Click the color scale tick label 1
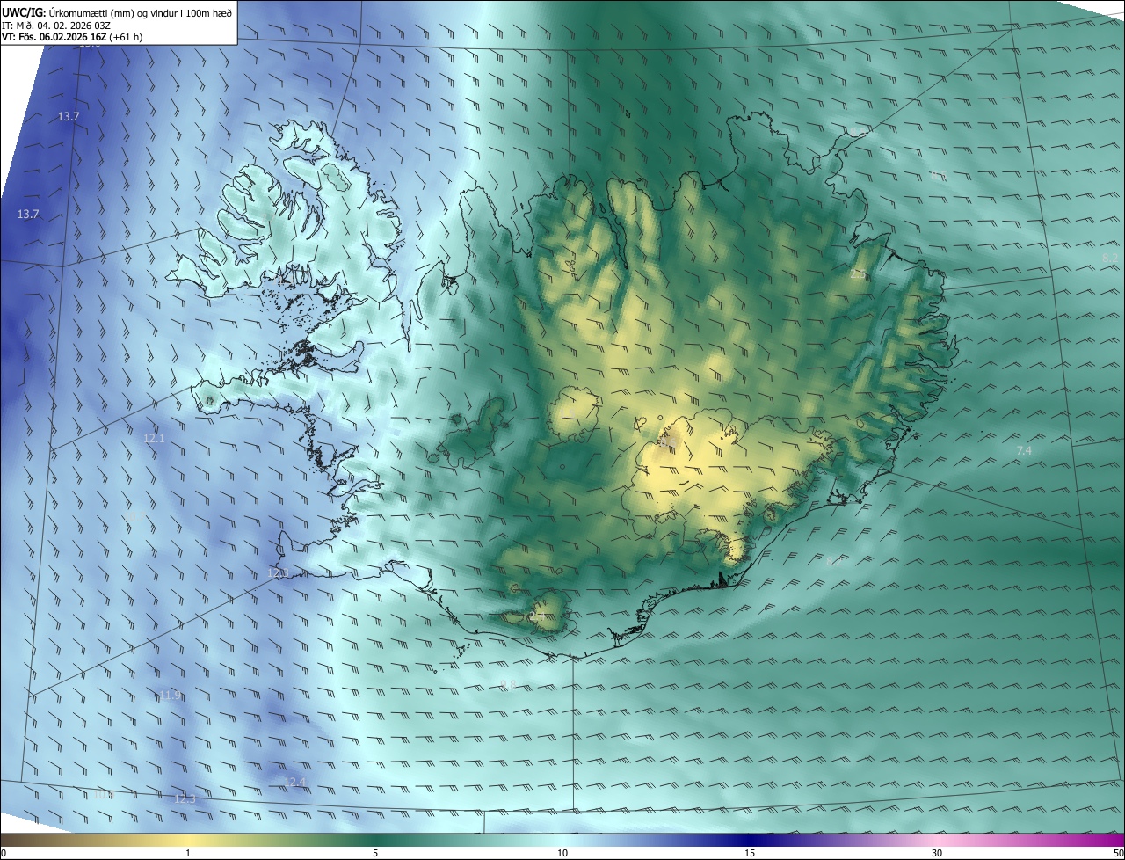Screen dimensions: 1125x860 pos(188,853)
